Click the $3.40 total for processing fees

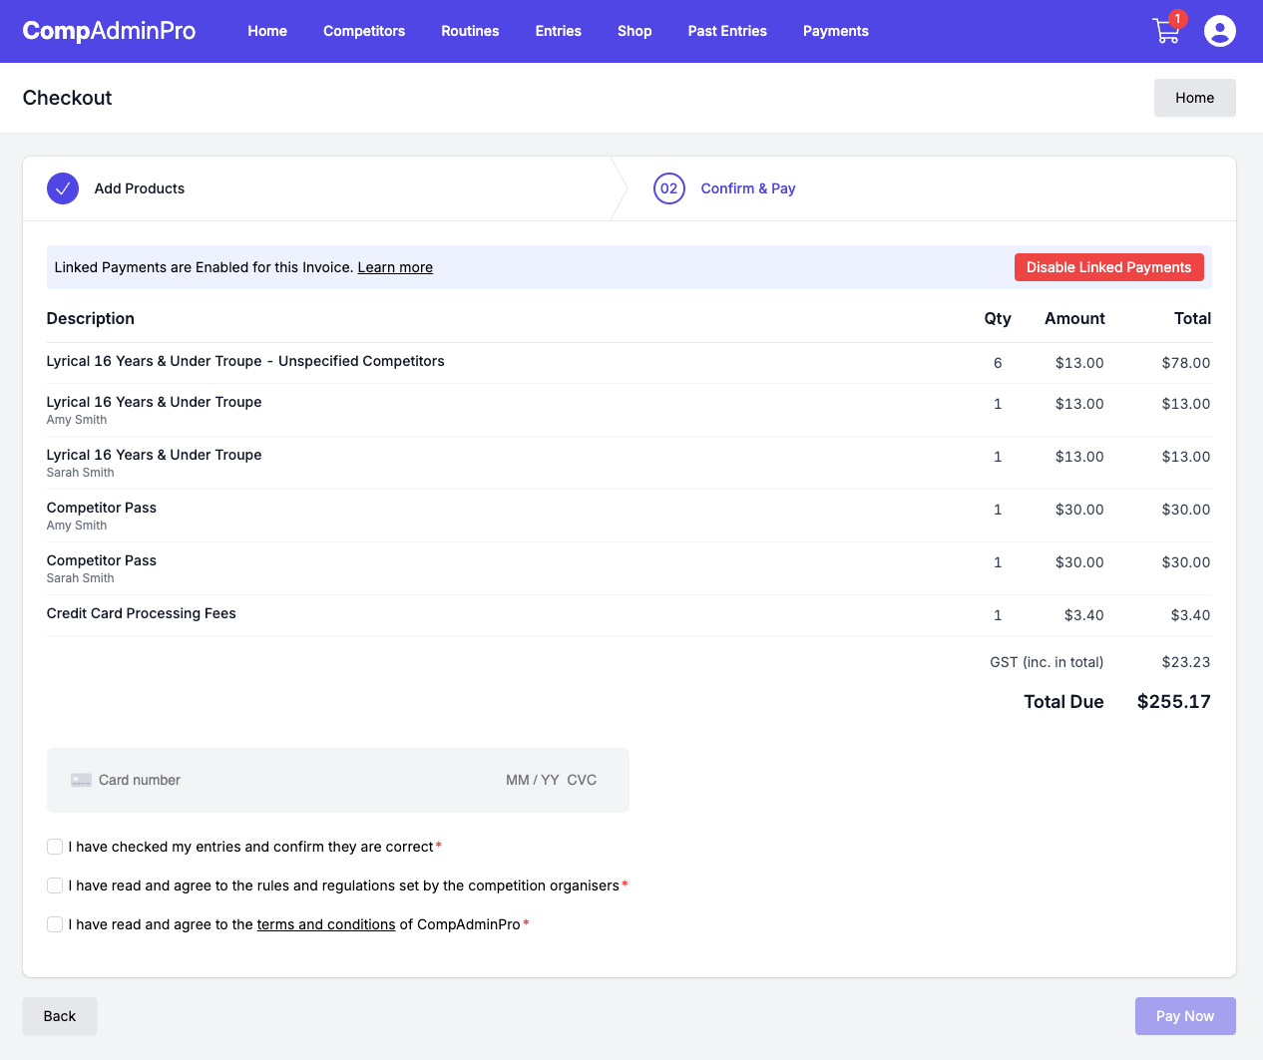coord(1190,615)
